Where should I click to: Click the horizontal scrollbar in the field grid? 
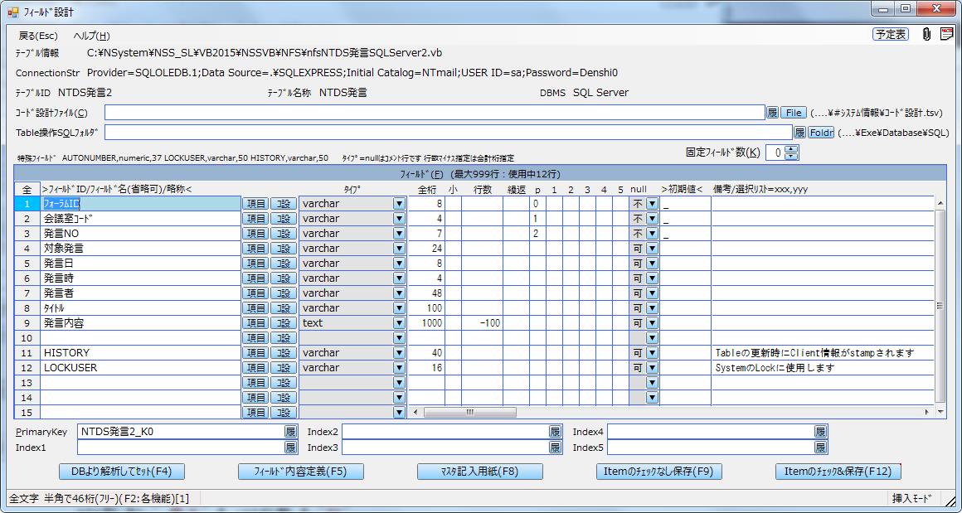pyautogui.click(x=663, y=412)
